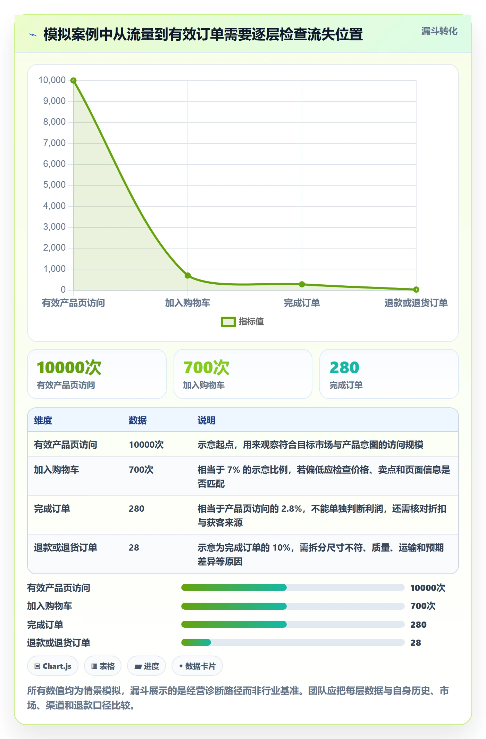Select the chart data point above 完成订单
This screenshot has width=486, height=739.
tap(302, 284)
